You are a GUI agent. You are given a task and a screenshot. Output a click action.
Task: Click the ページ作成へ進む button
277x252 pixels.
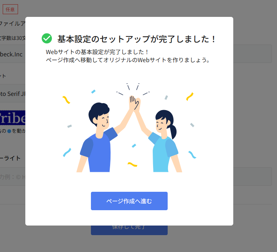129,201
